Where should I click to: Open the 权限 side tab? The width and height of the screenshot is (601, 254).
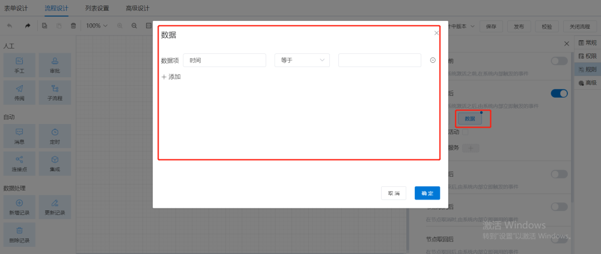pyautogui.click(x=587, y=56)
